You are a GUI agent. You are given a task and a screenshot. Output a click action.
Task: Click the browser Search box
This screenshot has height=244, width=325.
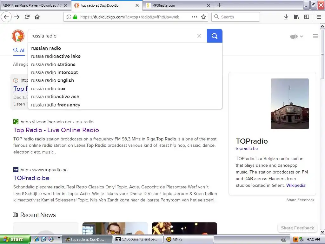235,17
